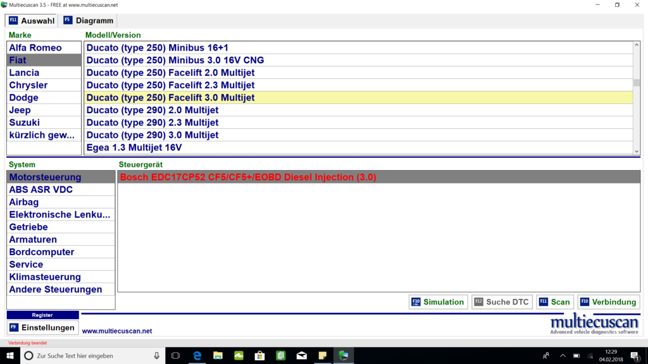Open Microsoft Store from taskbar
The height and width of the screenshot is (364, 648).
coord(259,355)
